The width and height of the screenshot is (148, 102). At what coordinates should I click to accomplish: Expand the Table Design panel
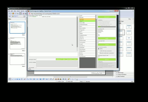[120, 73]
